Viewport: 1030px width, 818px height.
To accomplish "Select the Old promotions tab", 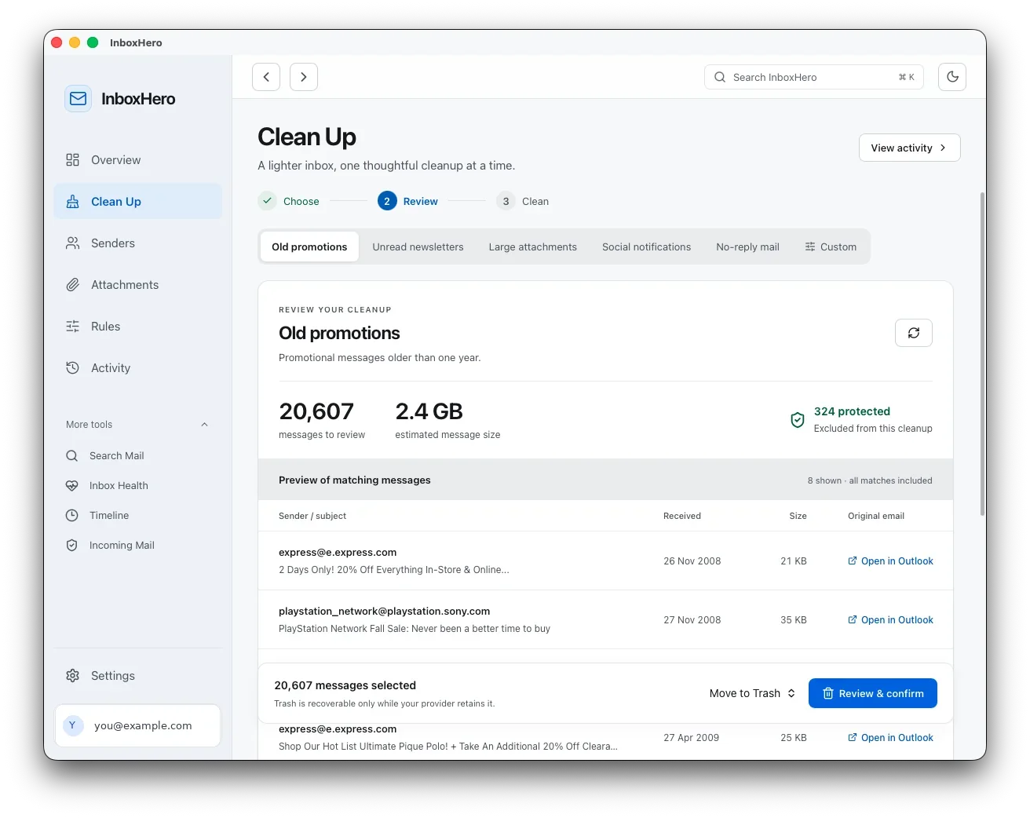I will tap(309, 246).
